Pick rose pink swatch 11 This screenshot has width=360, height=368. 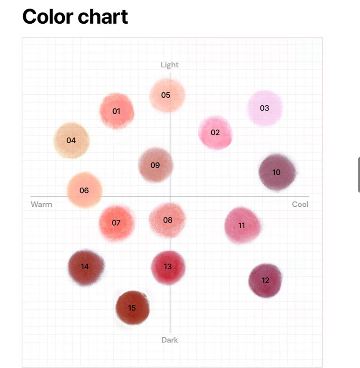[242, 225]
